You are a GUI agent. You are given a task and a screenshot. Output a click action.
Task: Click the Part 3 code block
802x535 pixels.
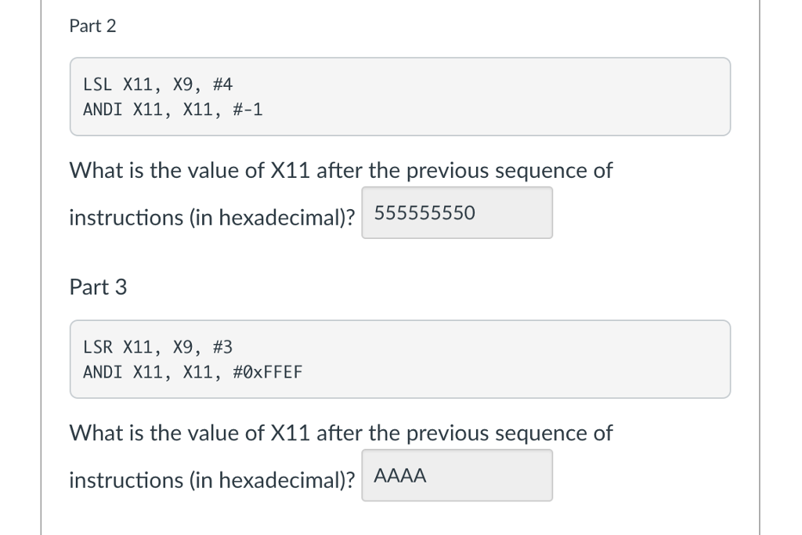(400, 359)
